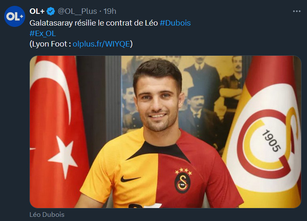Click the Galatasaray crest on the jersey
The width and height of the screenshot is (307, 221).
tap(182, 183)
